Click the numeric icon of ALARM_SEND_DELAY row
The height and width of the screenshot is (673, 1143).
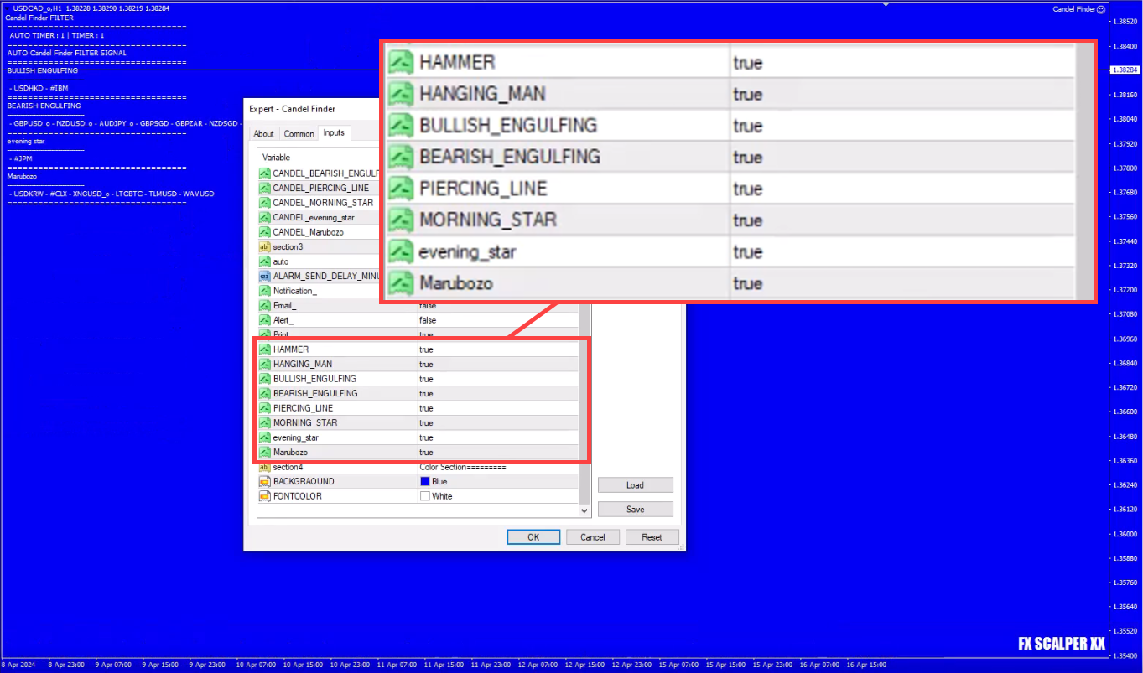pos(264,276)
